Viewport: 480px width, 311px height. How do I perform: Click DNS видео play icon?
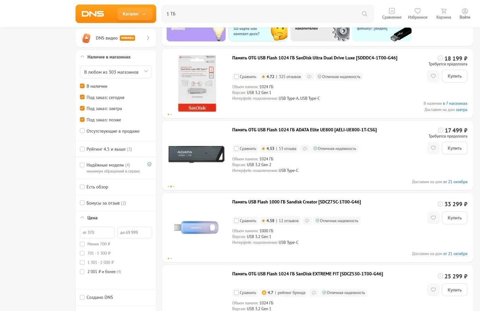pos(86,38)
